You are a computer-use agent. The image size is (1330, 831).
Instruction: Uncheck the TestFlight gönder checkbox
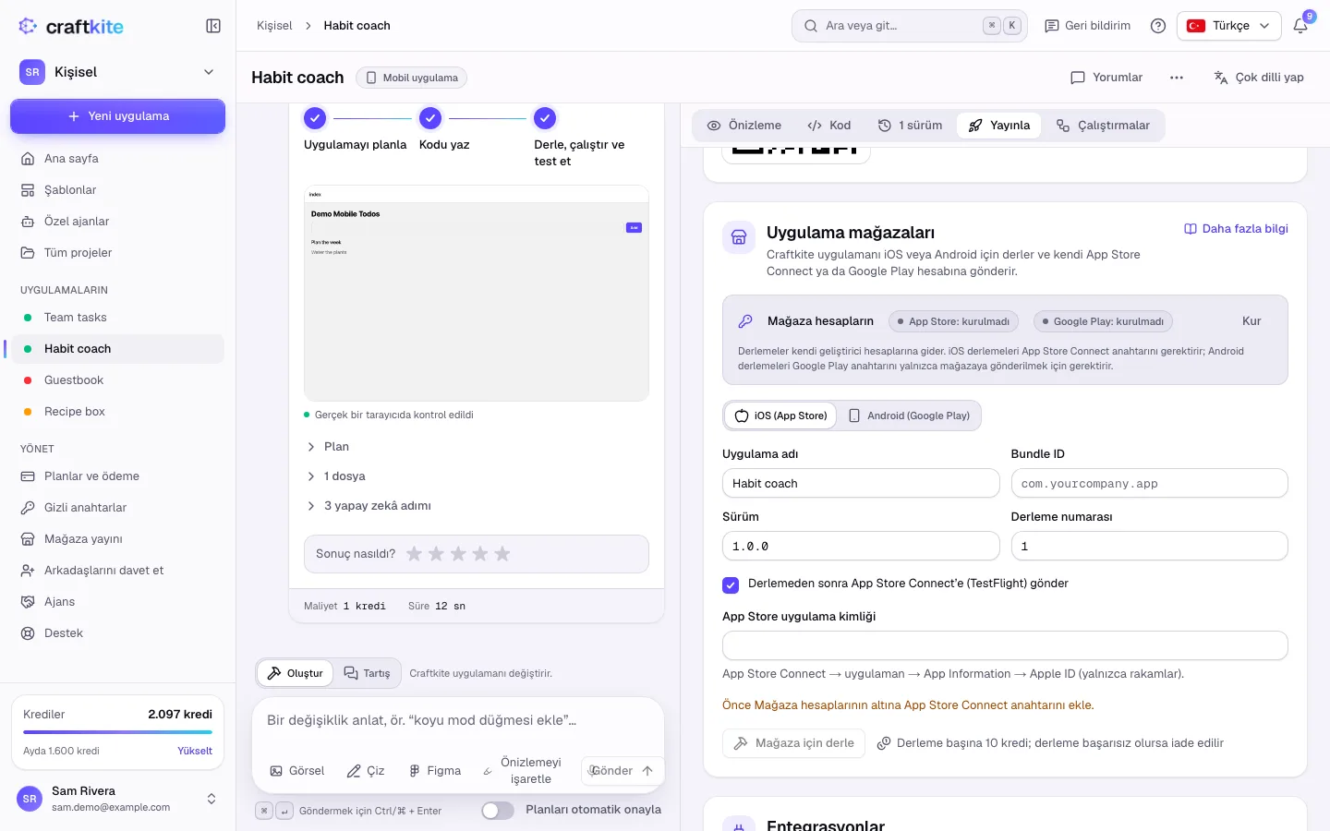click(x=731, y=584)
